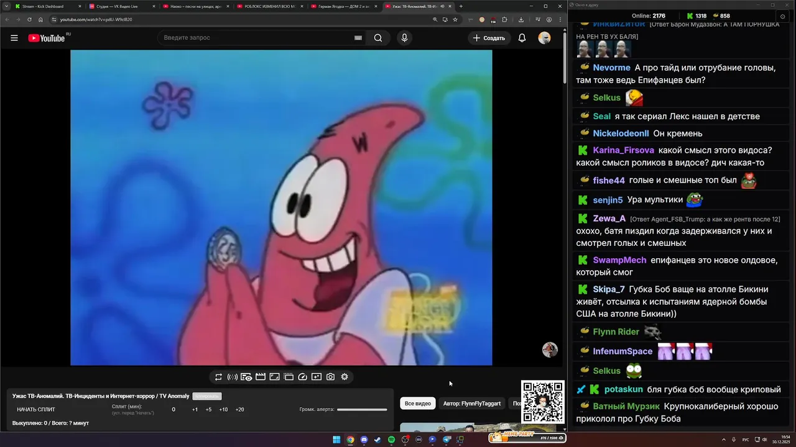
Task: Add +1 minute to split
Action: [195, 410]
